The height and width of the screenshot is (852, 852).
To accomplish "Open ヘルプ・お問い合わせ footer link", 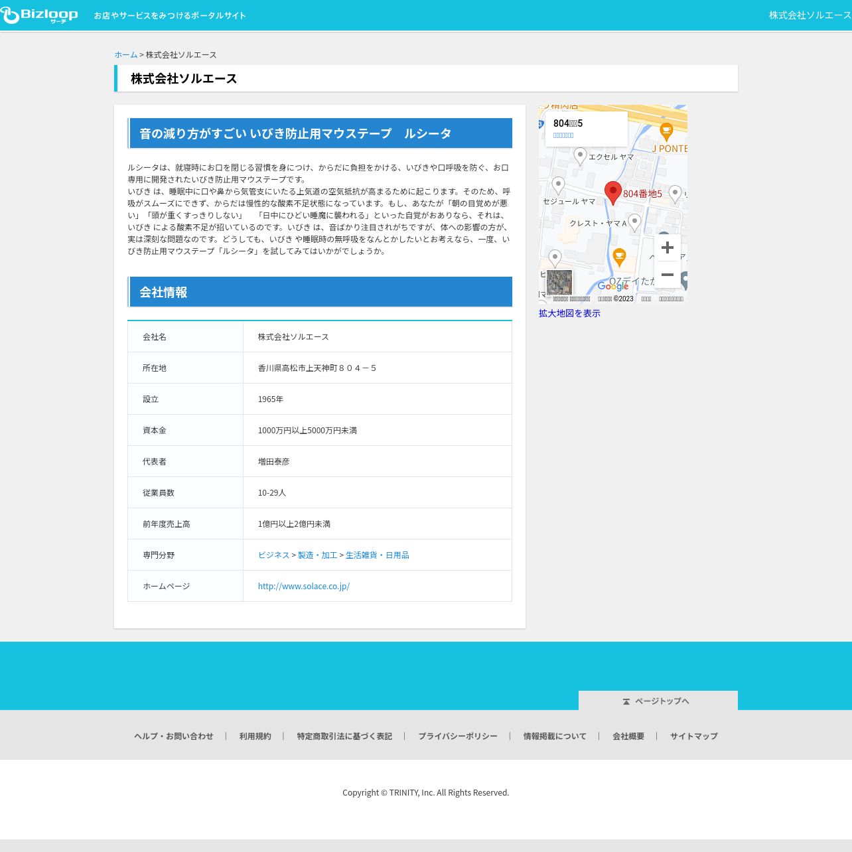I will 174,736.
